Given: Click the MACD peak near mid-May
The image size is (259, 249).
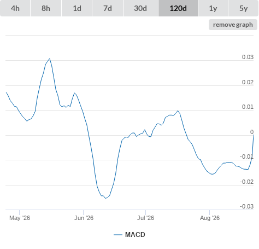Looking at the screenshot, I should [x=50, y=59].
